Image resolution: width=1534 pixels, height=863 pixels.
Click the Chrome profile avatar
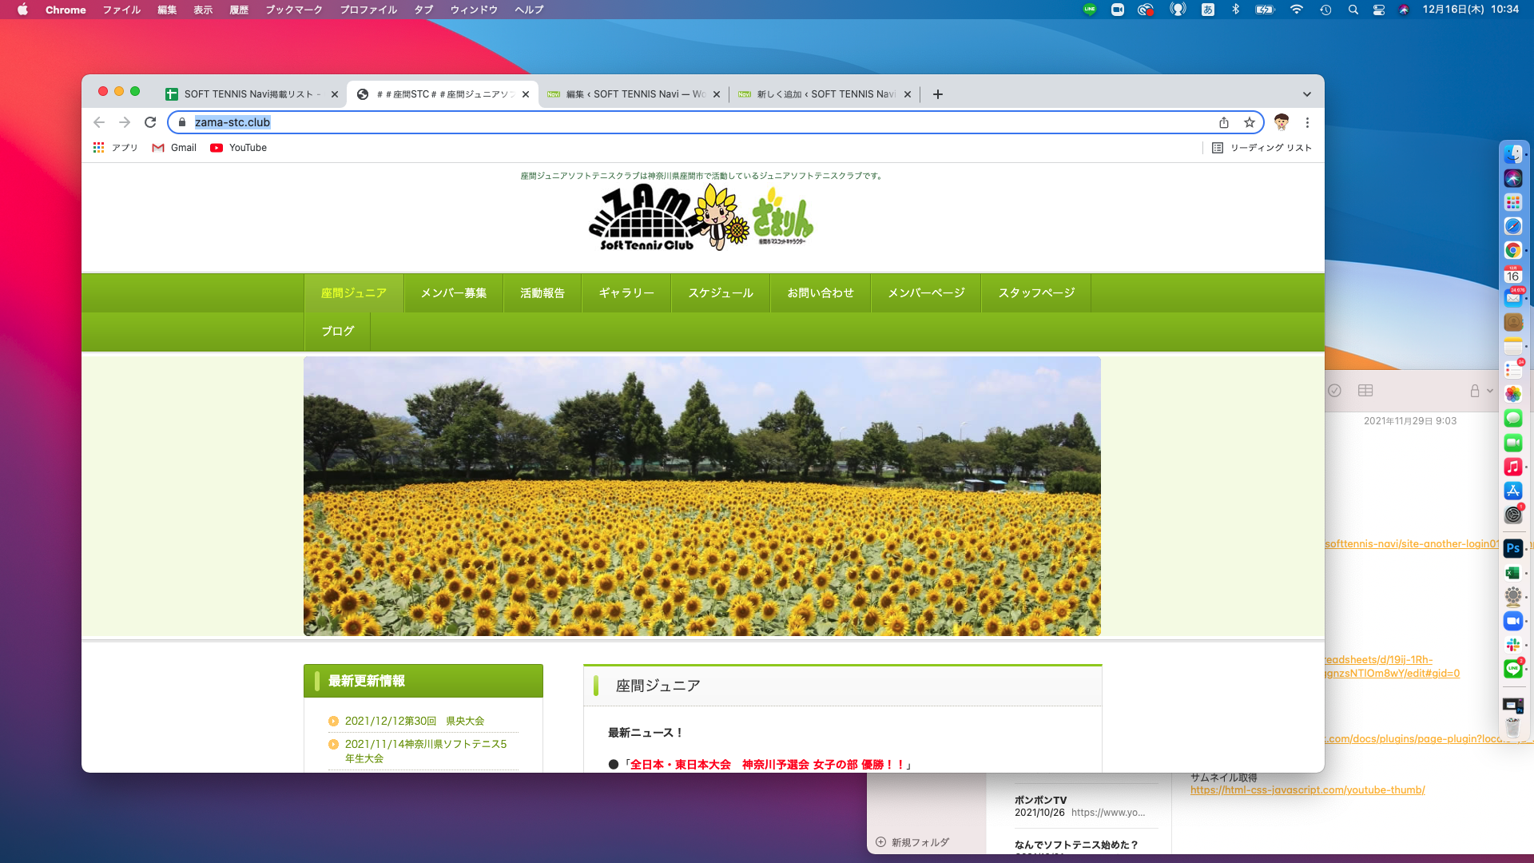click(1282, 122)
